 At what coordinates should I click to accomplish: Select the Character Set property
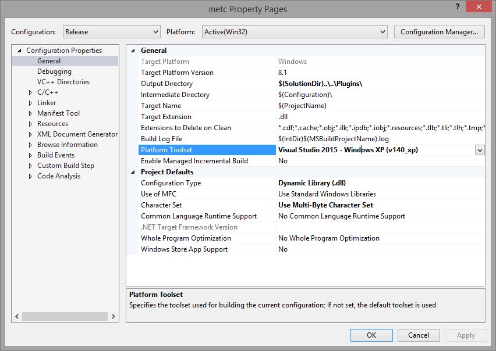[161, 205]
